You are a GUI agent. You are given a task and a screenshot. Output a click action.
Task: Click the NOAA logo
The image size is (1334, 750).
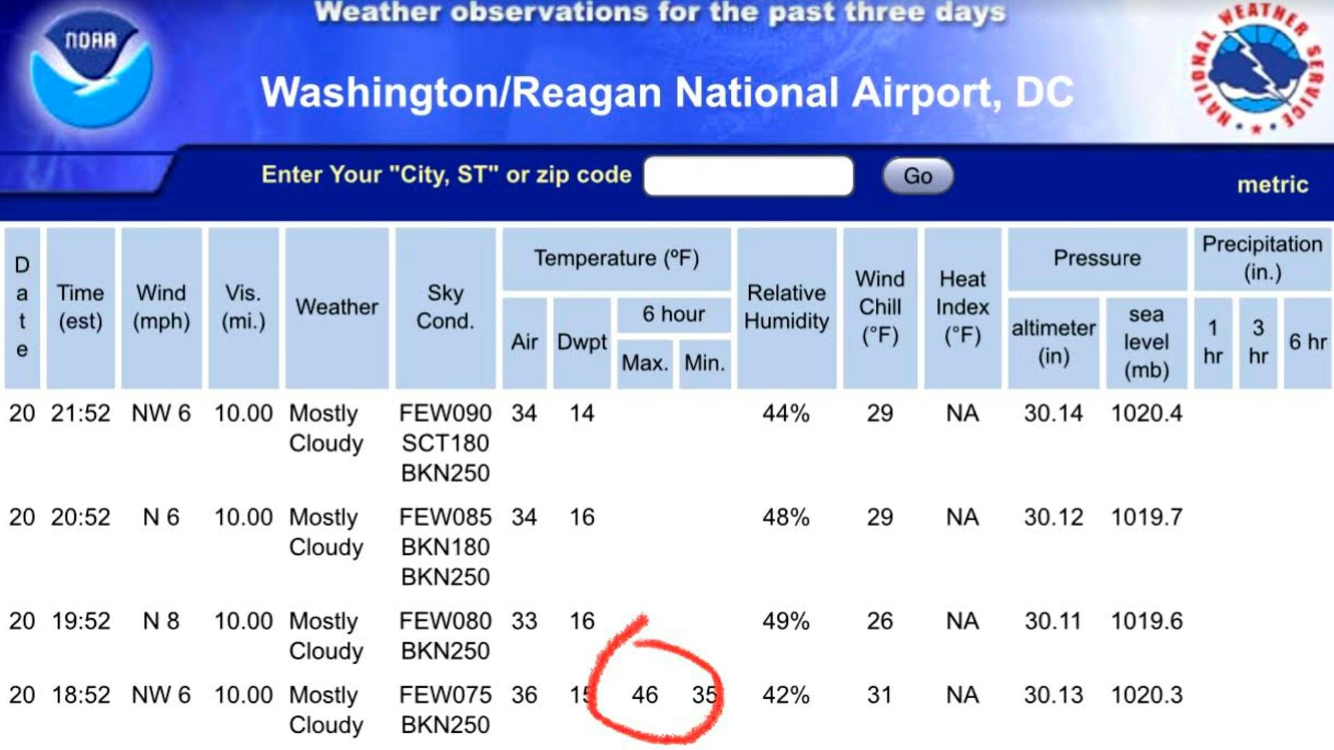tap(92, 72)
